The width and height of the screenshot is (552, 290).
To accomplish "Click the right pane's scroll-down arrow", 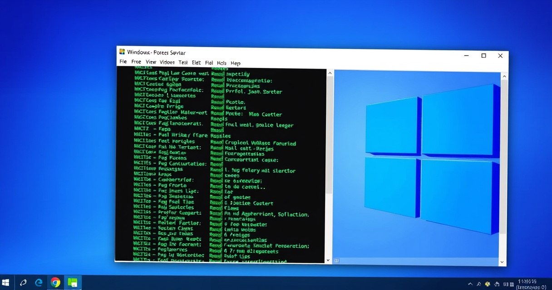I will point(503,262).
